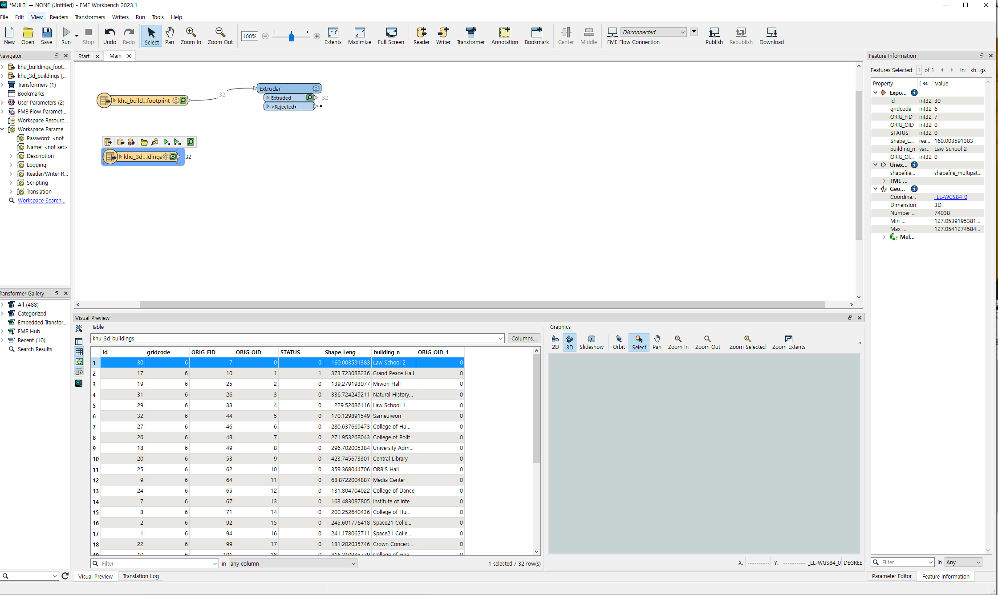Enter Full Screen canvas mode
Image resolution: width=998 pixels, height=595 pixels.
point(391,36)
